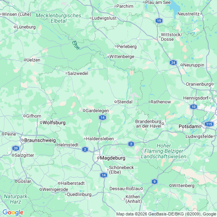Click the A39 highway shield near Salzgitter

tap(16, 148)
